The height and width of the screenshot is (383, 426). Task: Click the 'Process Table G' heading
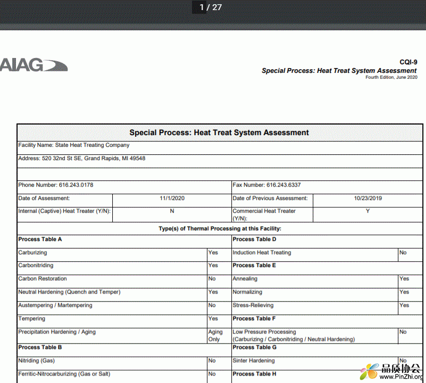pos(254,347)
